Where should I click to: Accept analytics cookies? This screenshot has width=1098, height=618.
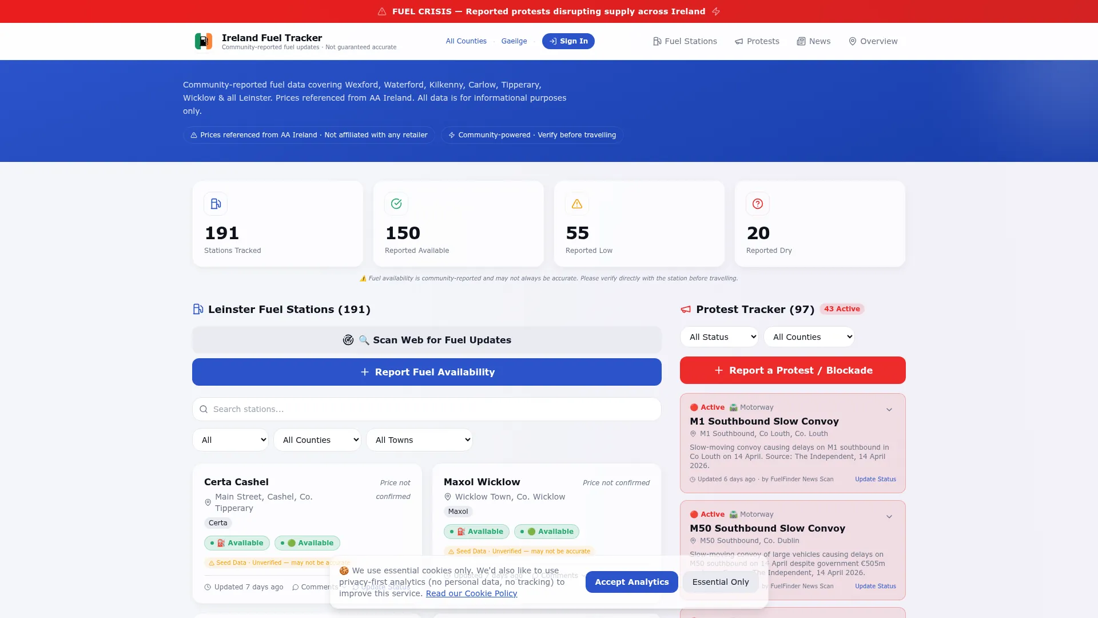coord(631,582)
